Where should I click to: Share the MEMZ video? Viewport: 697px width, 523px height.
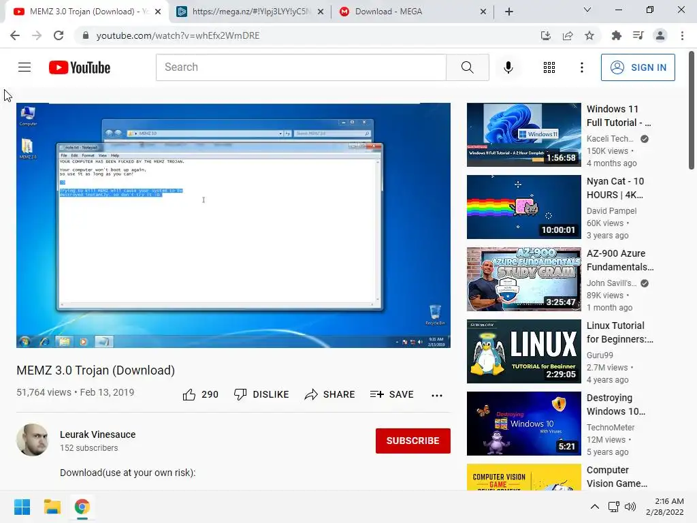click(x=329, y=394)
